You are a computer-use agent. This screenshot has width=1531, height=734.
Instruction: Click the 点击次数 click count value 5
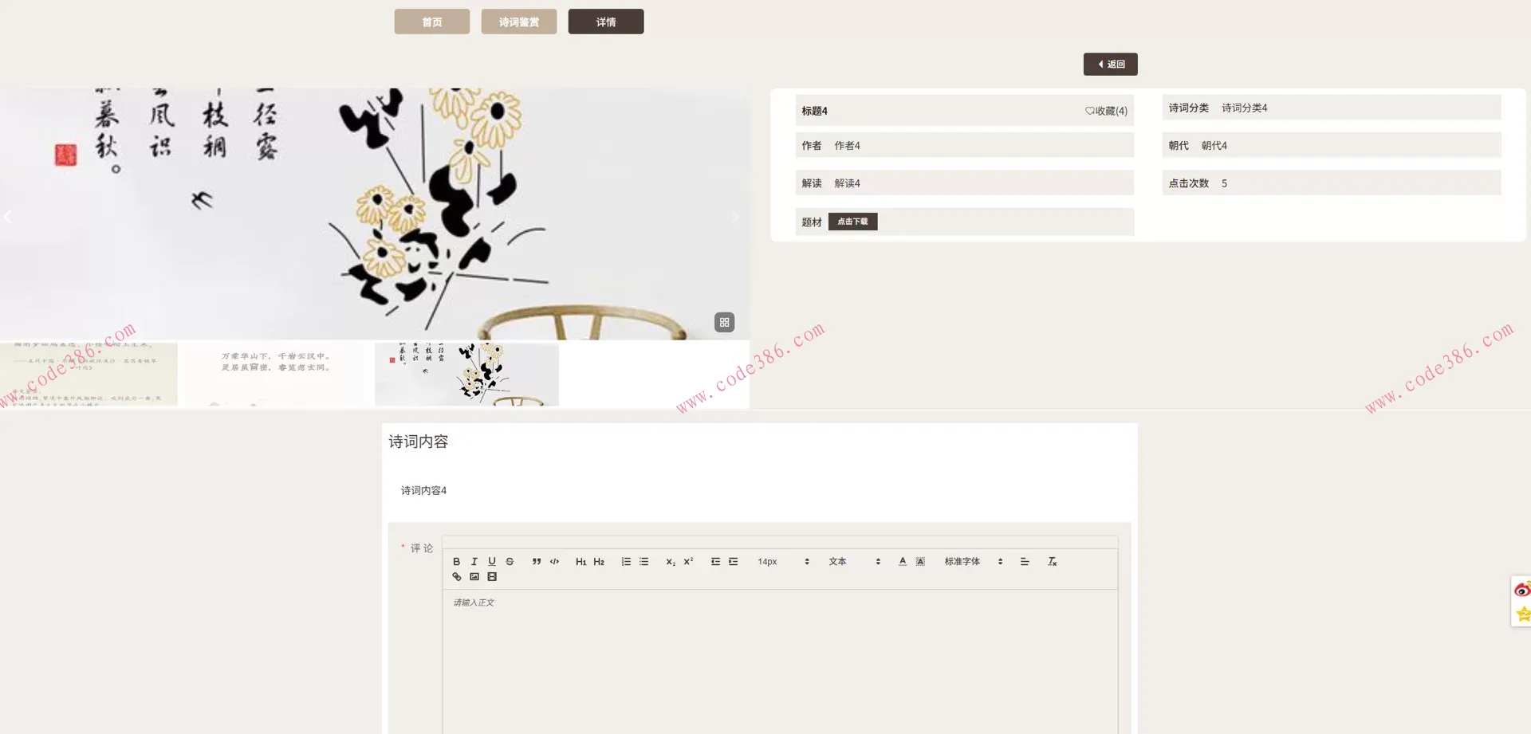[1224, 183]
